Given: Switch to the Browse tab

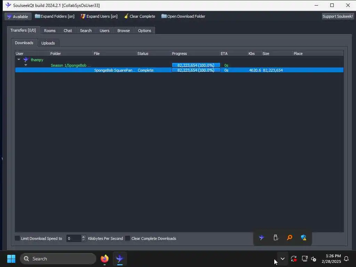Looking at the screenshot, I should coord(123,31).
